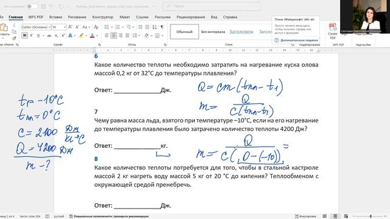Click the Align Right icon
This screenshot has height=219, width=390.
[121, 36]
